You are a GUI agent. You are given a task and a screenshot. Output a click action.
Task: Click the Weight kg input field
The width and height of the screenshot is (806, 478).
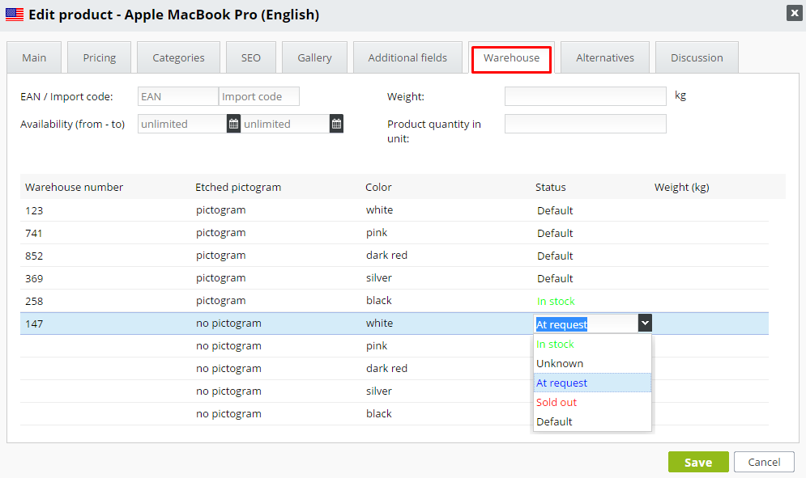[x=586, y=96]
